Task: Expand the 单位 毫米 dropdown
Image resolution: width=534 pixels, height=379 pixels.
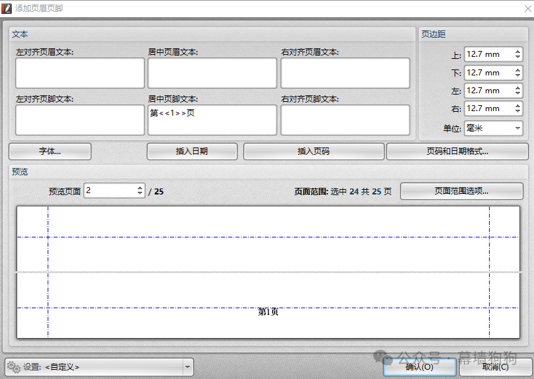Action: [x=493, y=128]
